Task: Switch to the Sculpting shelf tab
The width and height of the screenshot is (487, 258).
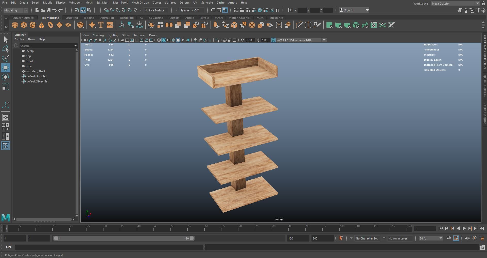Action: point(72,18)
